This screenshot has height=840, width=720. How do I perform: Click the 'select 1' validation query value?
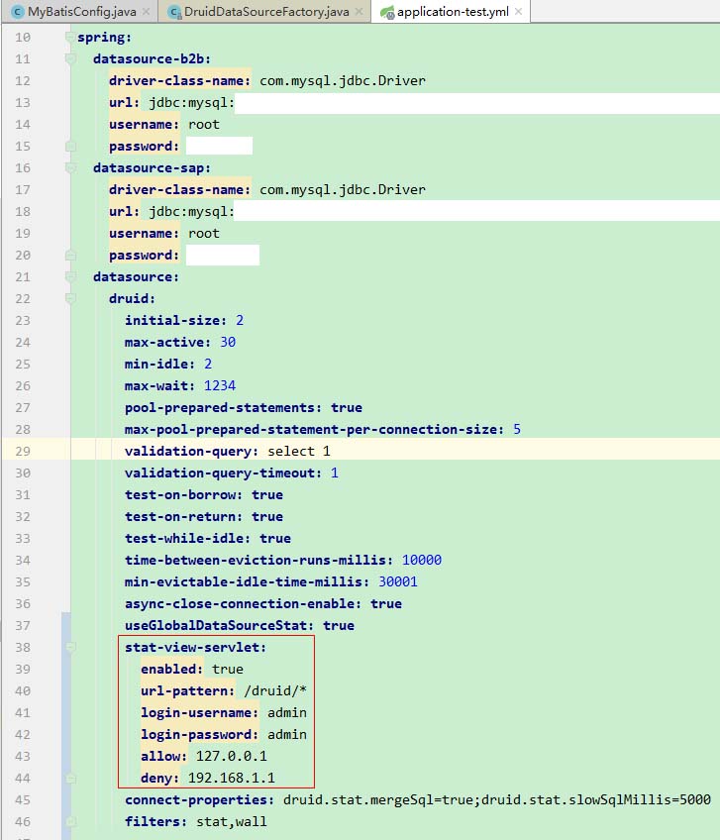299,451
